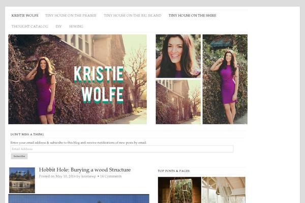Go to Thought Catalog menu item

pyautogui.click(x=30, y=26)
